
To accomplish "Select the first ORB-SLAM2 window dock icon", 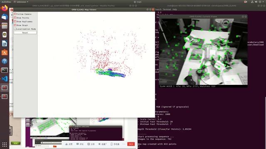I will (x=5, y=88).
